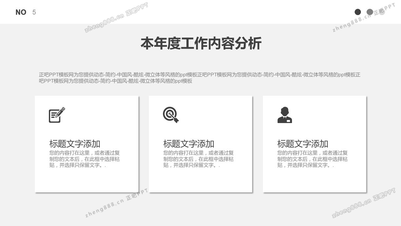Select the slide title 本年度工作内容分析
Image resolution: width=401 pixels, height=226 pixels.
click(x=201, y=43)
